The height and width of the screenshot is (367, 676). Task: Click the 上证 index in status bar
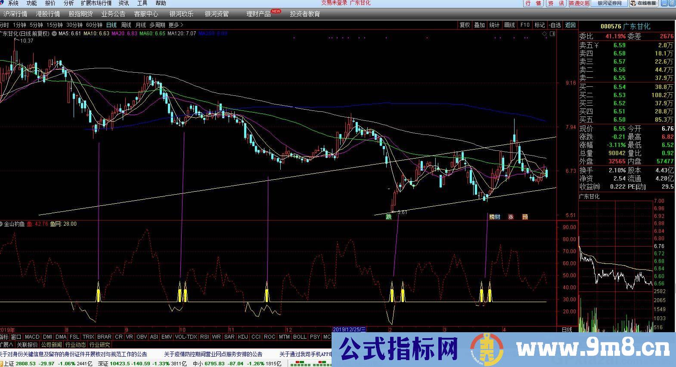coord(9,364)
